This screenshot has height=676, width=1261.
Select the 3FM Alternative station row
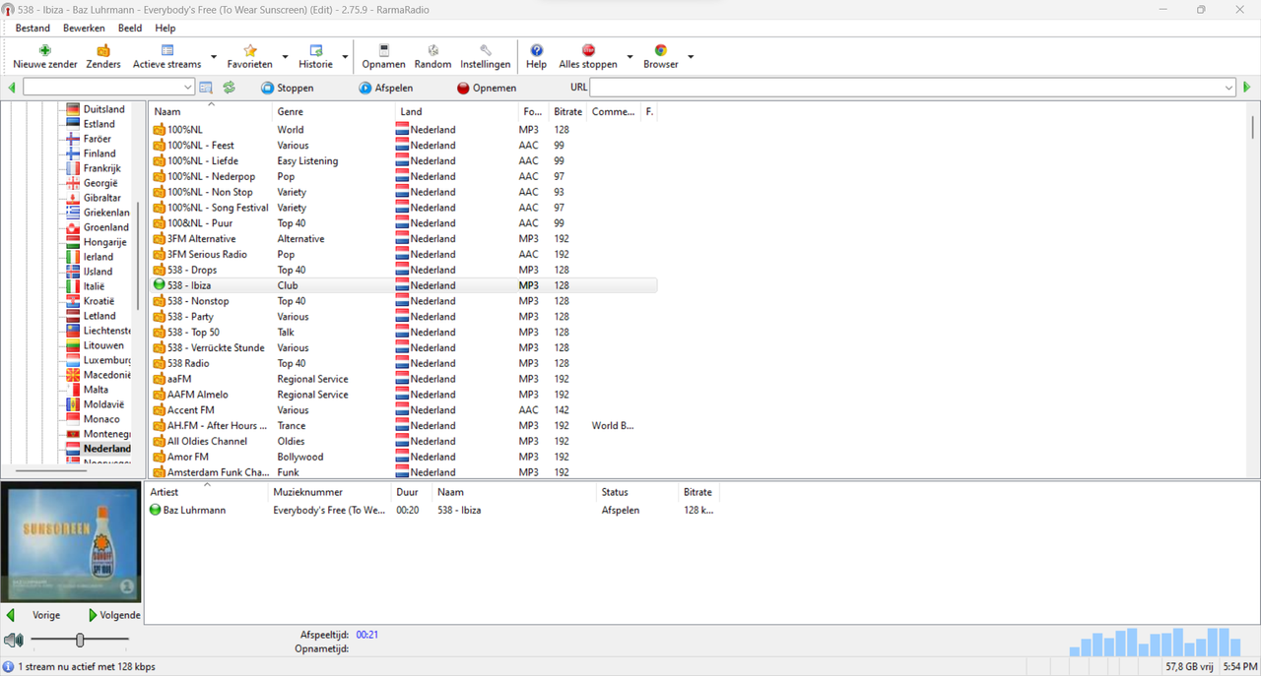pos(403,239)
